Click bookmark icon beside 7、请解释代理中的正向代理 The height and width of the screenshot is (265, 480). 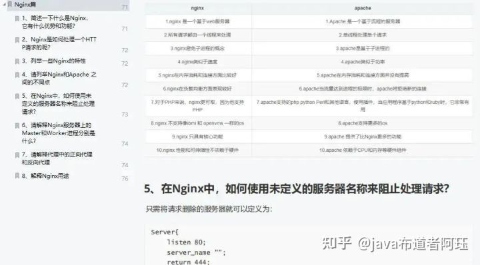(17, 154)
